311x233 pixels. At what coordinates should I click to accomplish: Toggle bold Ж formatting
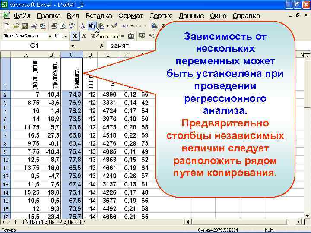(75, 36)
